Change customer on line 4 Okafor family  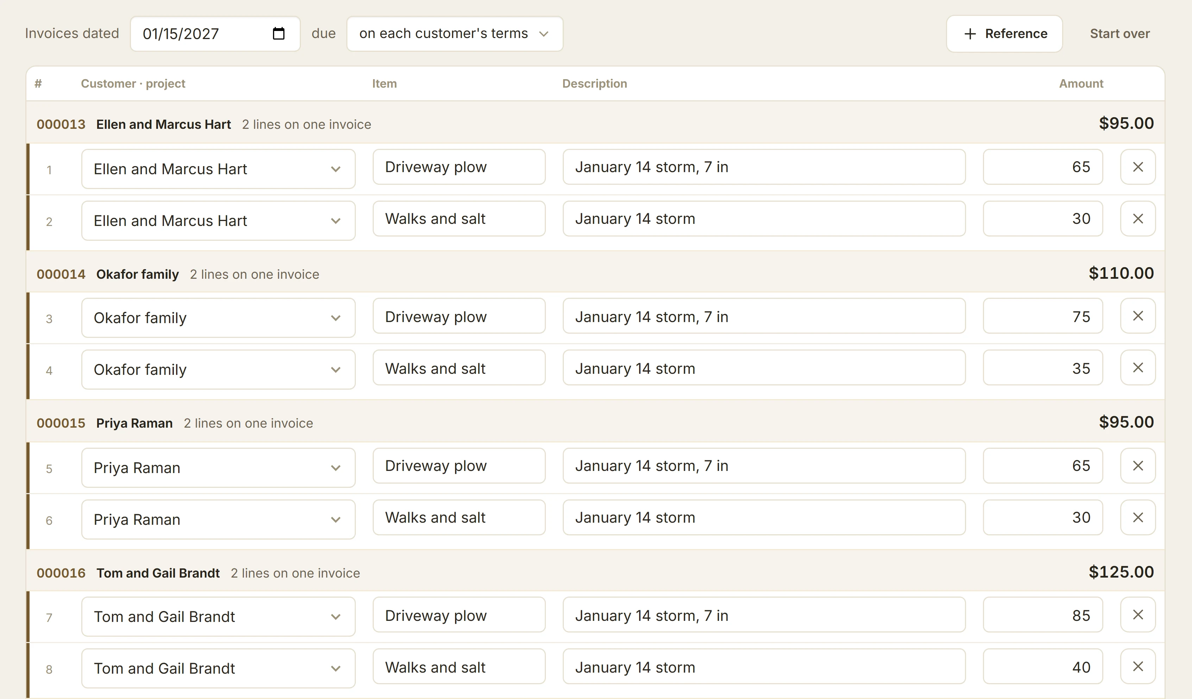pyautogui.click(x=218, y=369)
